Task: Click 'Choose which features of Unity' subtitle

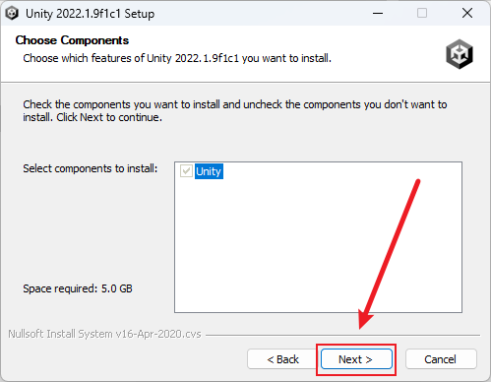Action: point(177,58)
